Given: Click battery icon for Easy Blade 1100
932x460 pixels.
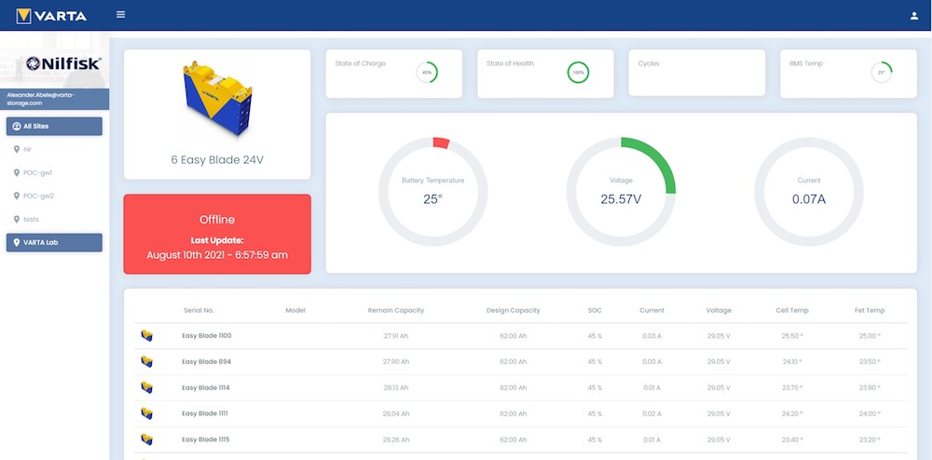Looking at the screenshot, I should click(x=146, y=335).
